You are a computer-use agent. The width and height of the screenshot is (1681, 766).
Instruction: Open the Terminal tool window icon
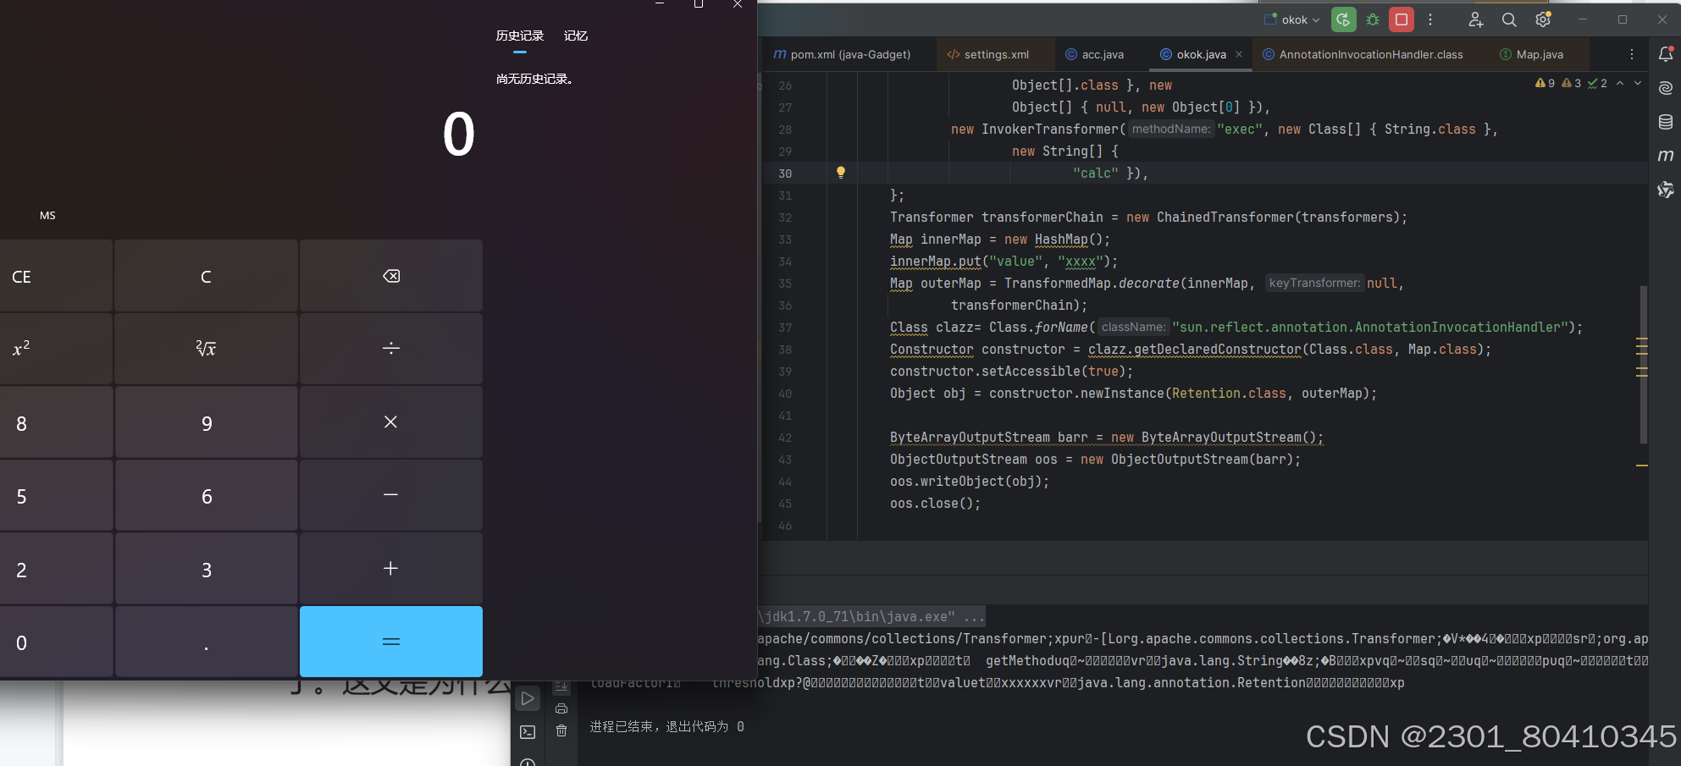pyautogui.click(x=528, y=732)
